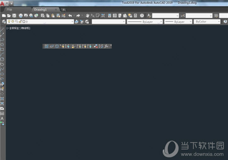Screen dimensions: 228x160
Task: Open the Properties palette icon
Action: click(x=109, y=16)
